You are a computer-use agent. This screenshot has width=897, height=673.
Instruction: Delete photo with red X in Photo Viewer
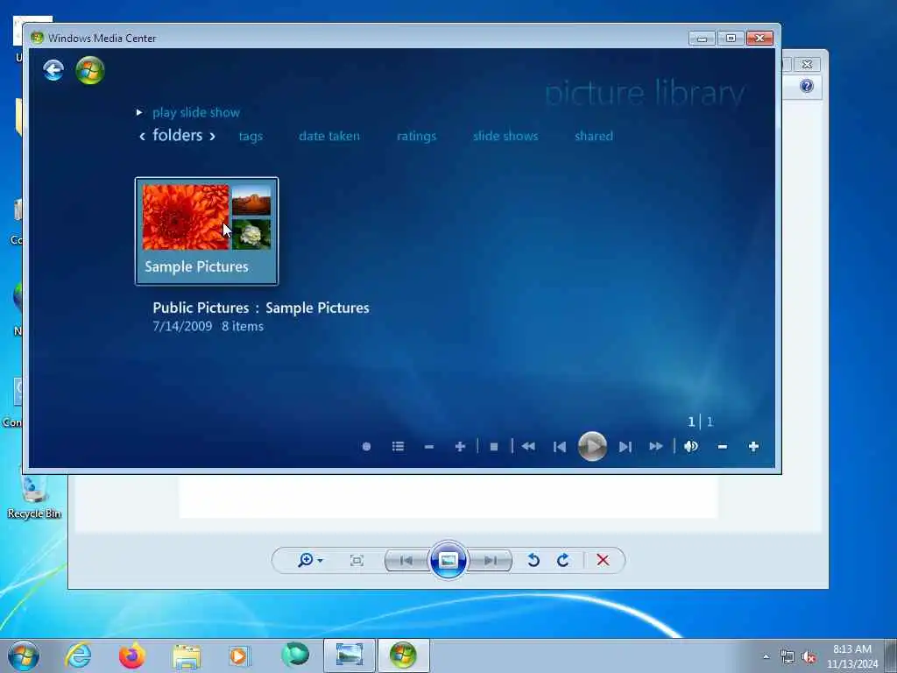(x=603, y=560)
